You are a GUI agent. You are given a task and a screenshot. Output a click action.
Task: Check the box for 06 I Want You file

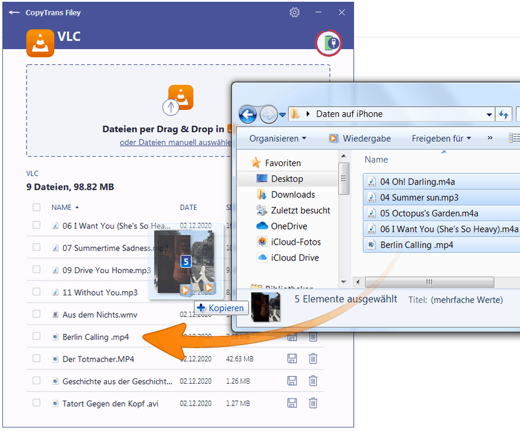(37, 225)
